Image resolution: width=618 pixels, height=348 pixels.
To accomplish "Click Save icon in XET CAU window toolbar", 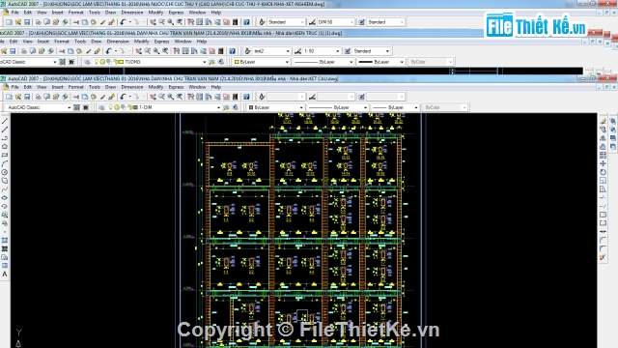I will click(x=27, y=97).
